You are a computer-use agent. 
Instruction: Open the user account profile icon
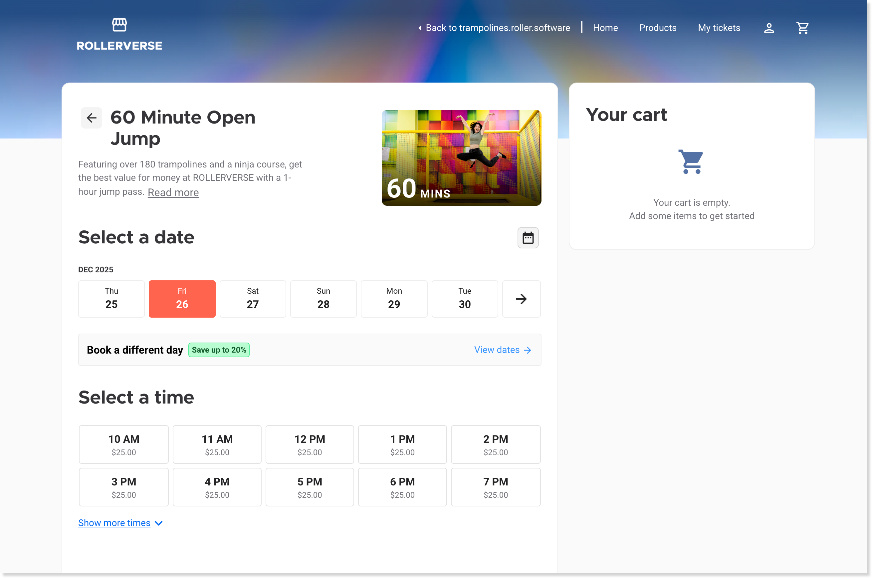(769, 28)
